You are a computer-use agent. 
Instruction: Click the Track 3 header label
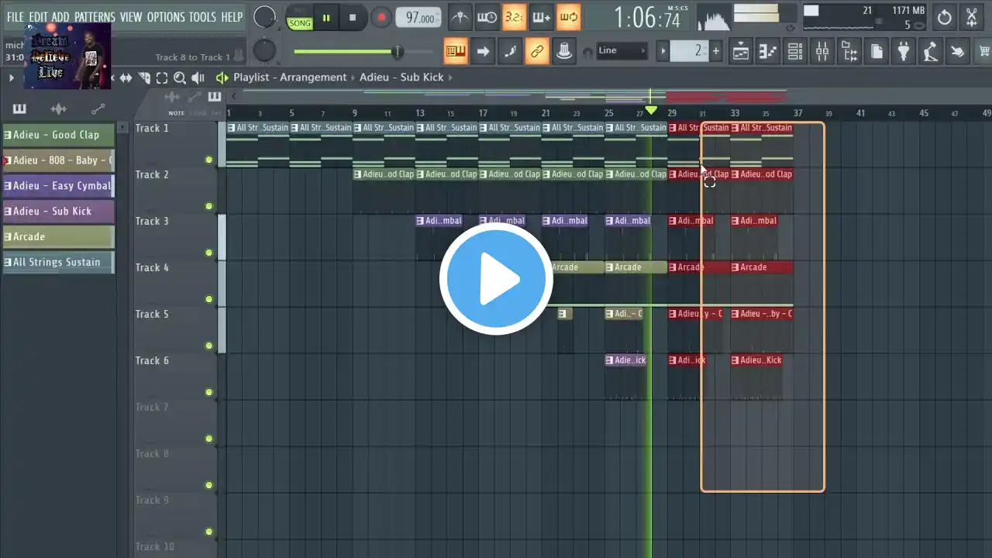point(152,222)
